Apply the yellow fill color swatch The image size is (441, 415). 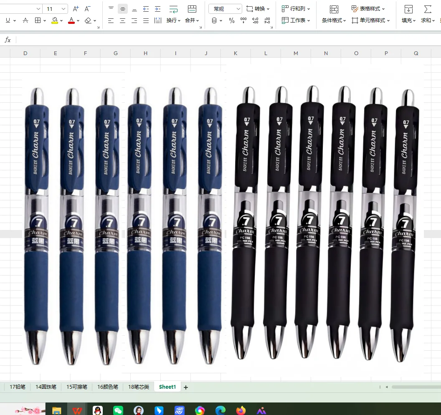tap(54, 20)
